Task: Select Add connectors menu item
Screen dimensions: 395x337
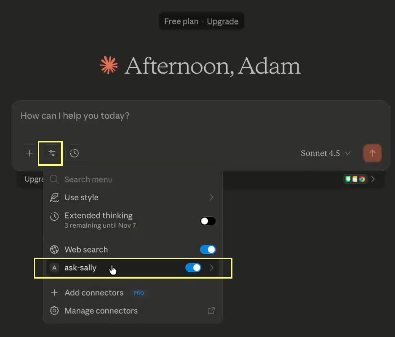Action: coord(94,293)
